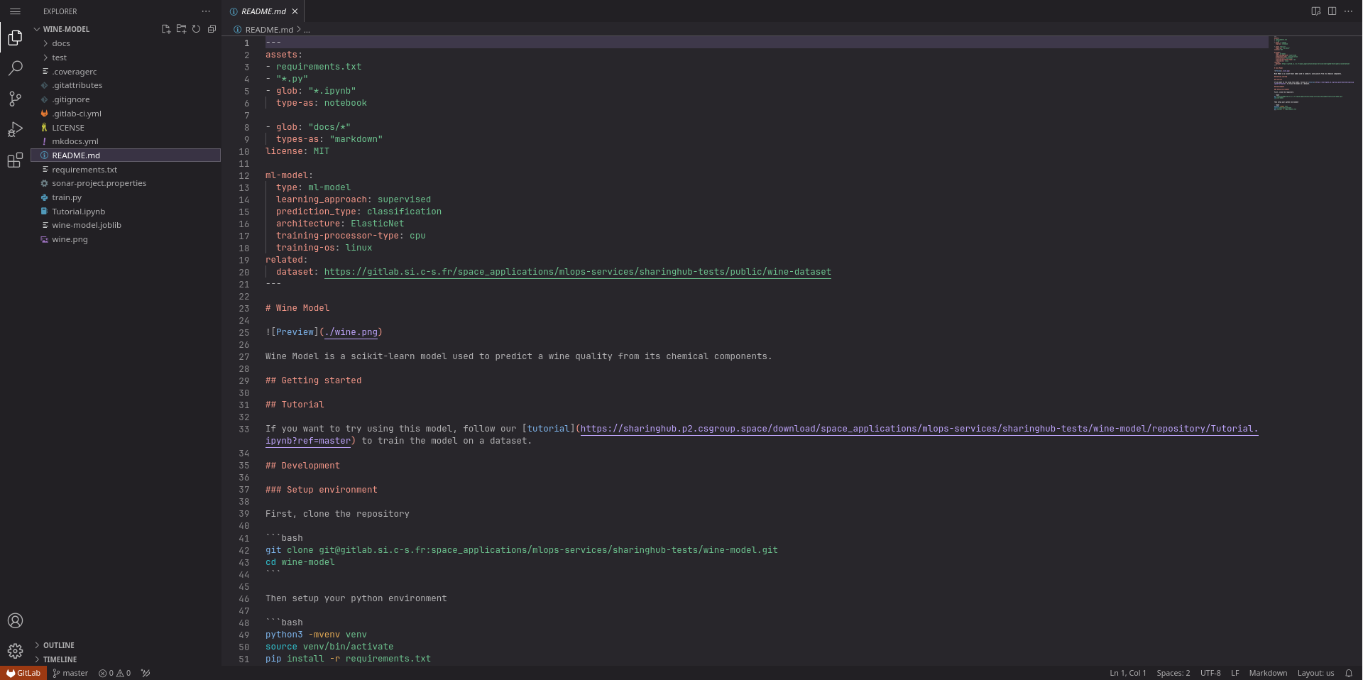Change language mode Markdown
This screenshot has width=1363, height=680.
(x=1268, y=673)
